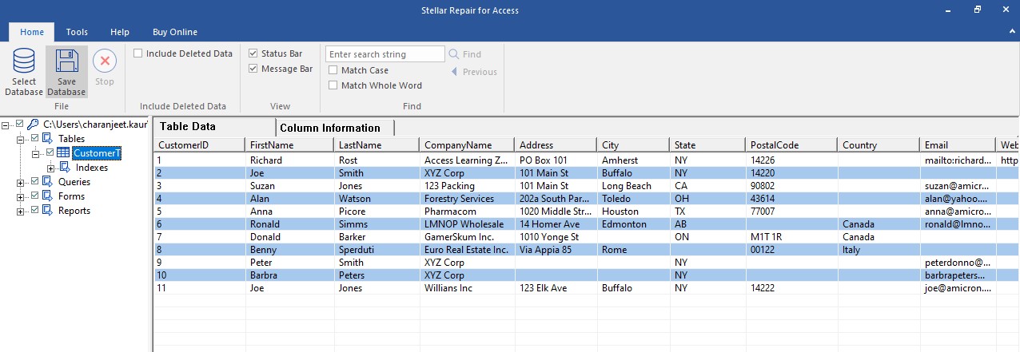Viewport: 1020px width, 352px height.
Task: Click the Queries node icon
Action: (47, 182)
